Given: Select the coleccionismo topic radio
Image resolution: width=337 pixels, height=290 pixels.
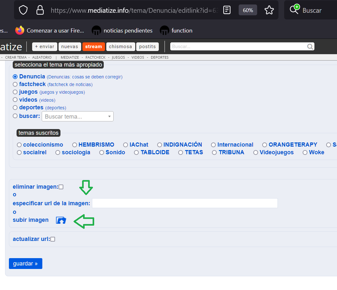Looking at the screenshot, I should 19,145.
